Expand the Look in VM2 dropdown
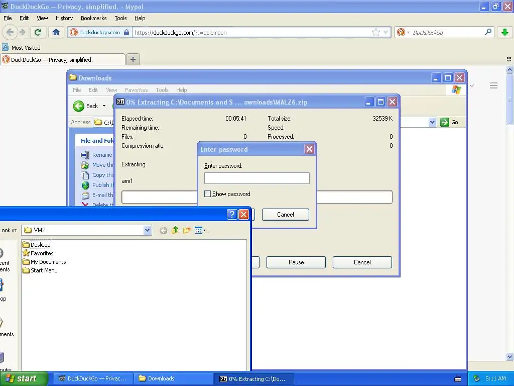Image resolution: width=514 pixels, height=386 pixels. click(x=147, y=230)
